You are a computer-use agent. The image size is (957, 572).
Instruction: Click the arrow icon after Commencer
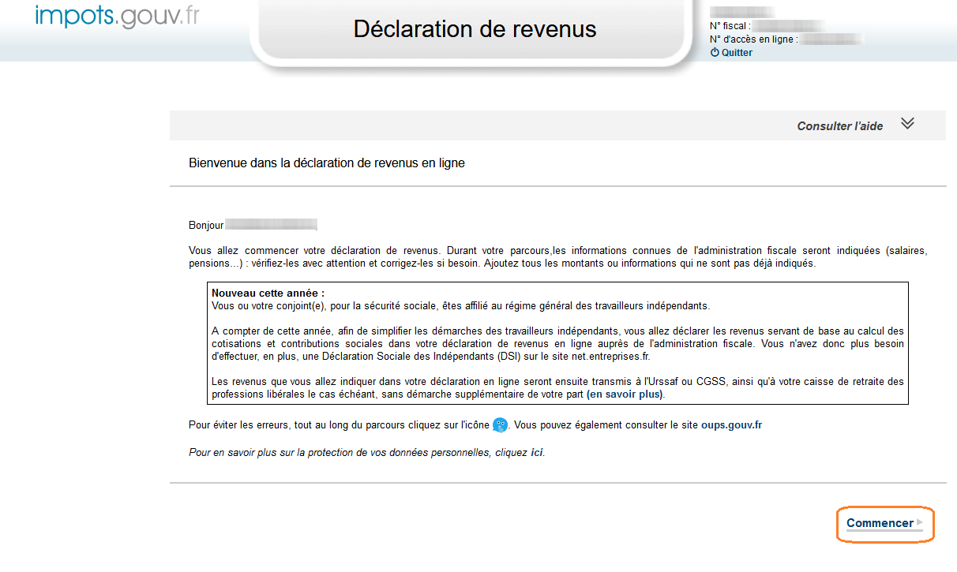919,522
